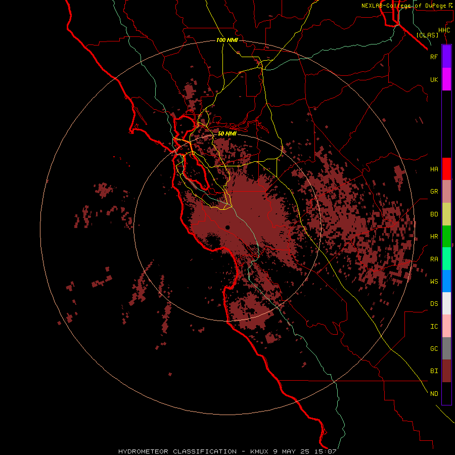Select the gray GC legend swatch
This screenshot has height=455, width=455.
446,348
